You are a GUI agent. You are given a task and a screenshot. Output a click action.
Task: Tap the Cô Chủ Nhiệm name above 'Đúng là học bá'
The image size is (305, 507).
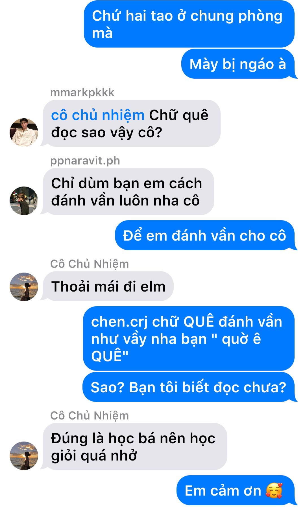coord(90,416)
